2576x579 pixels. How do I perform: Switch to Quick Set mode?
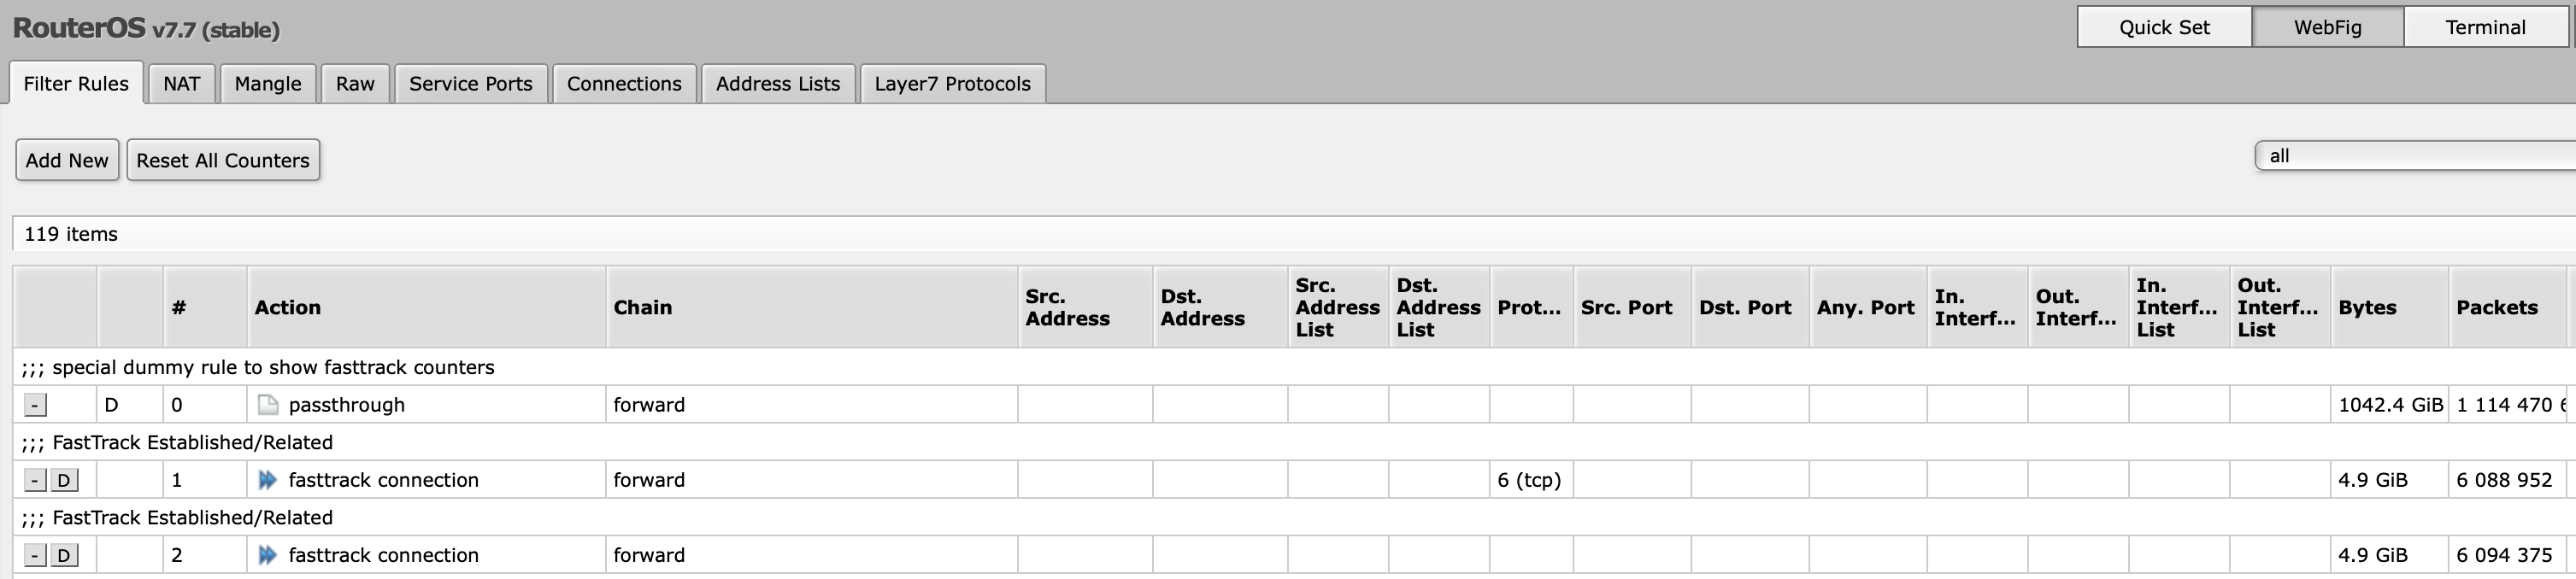(2164, 27)
